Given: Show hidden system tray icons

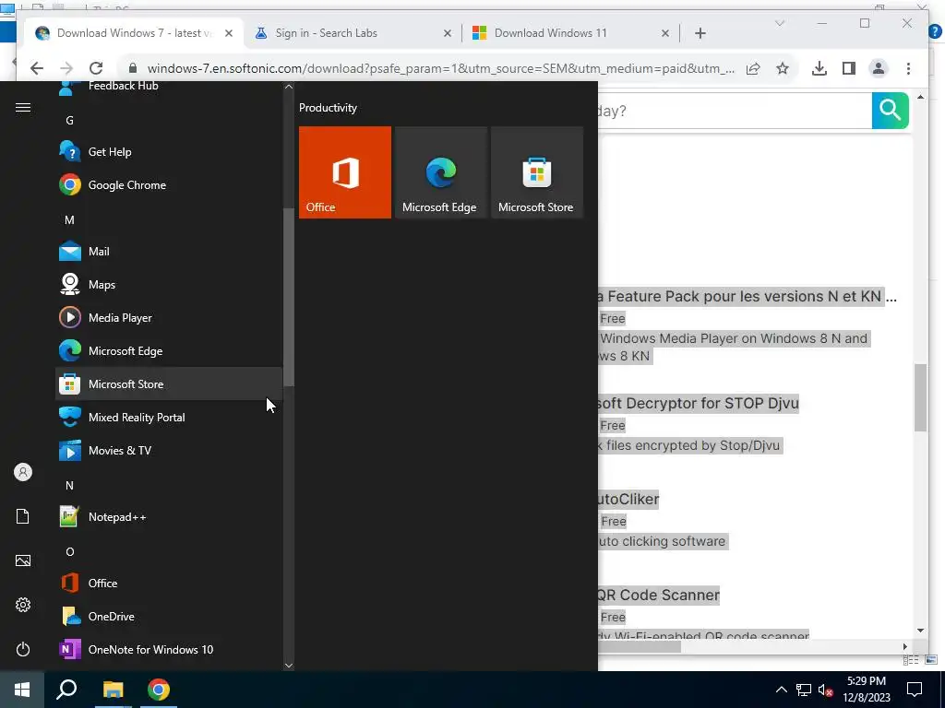Looking at the screenshot, I should 781,690.
